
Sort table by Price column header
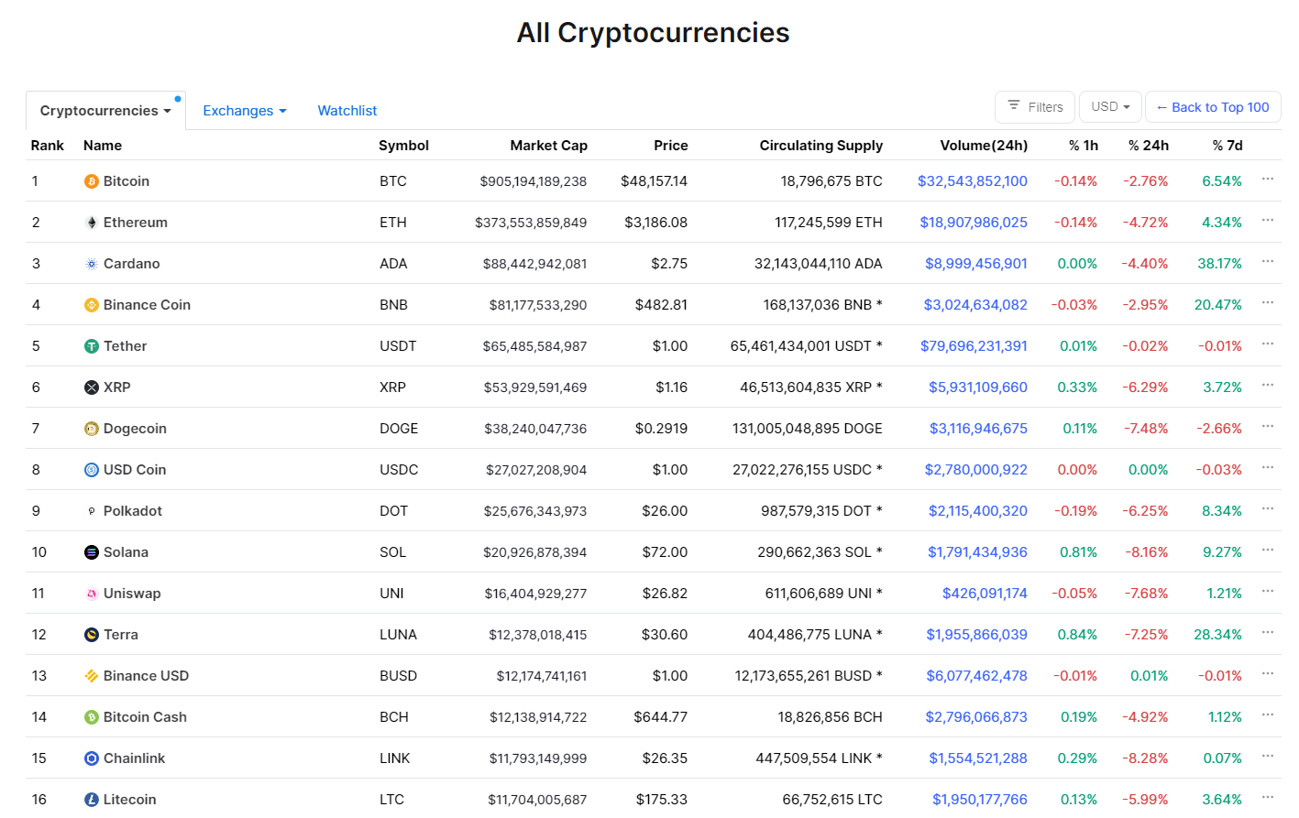point(671,146)
